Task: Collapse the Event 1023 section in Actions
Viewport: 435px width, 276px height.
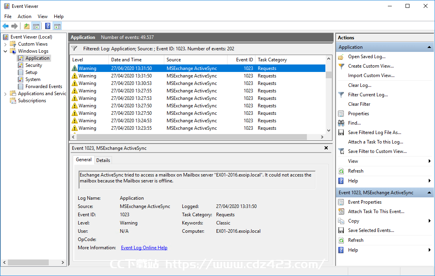Action: (x=429, y=193)
